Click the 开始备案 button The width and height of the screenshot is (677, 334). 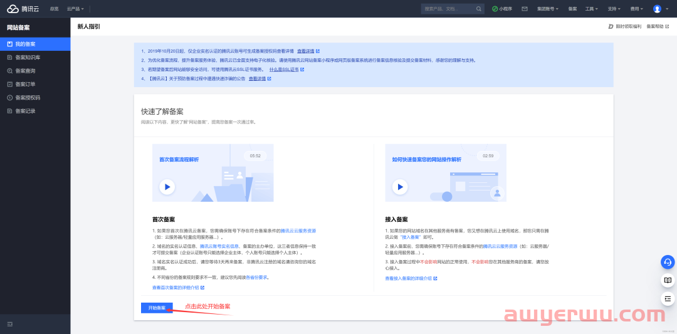pyautogui.click(x=157, y=308)
